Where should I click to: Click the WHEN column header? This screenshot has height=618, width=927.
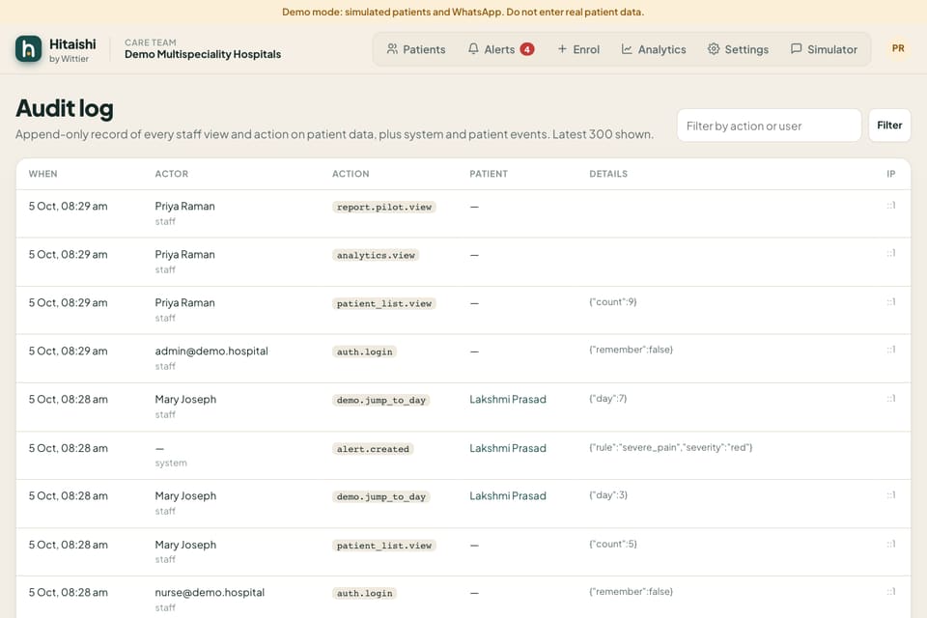coord(43,174)
